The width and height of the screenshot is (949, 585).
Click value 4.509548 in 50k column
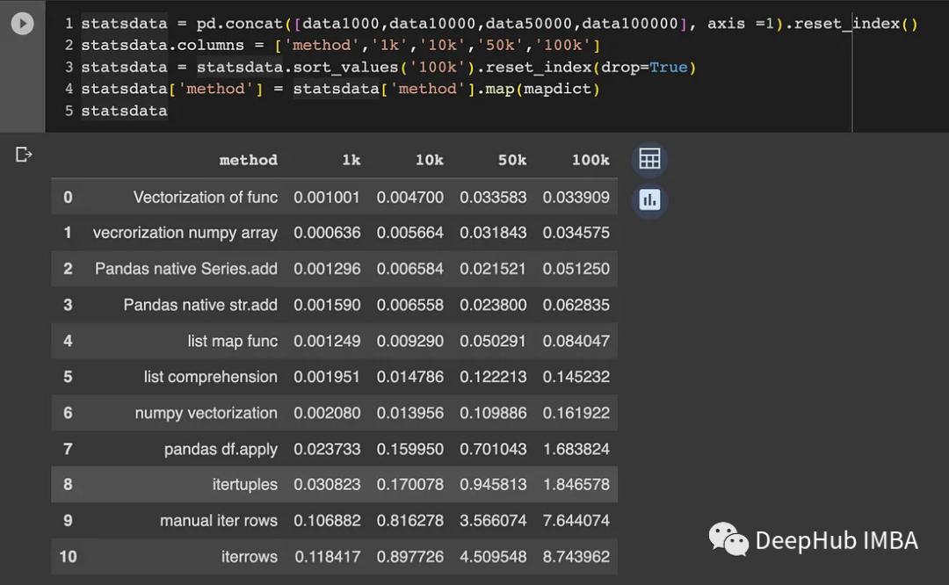[x=493, y=557]
